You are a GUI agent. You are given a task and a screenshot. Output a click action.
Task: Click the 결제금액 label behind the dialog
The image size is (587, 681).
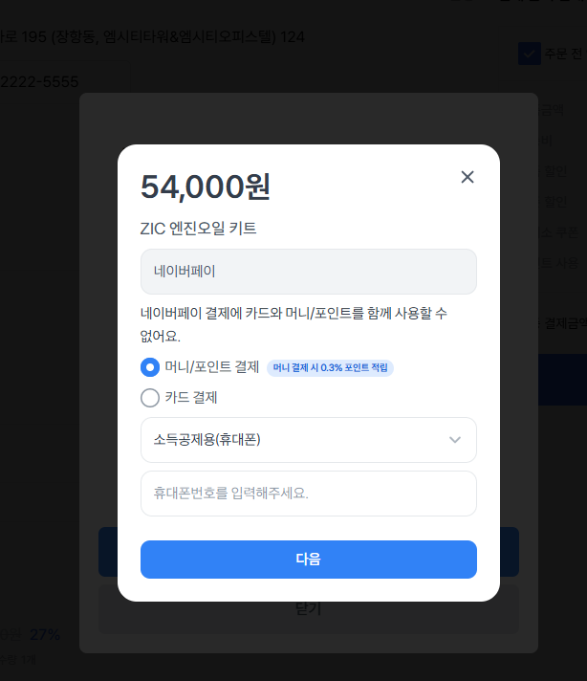click(x=564, y=323)
